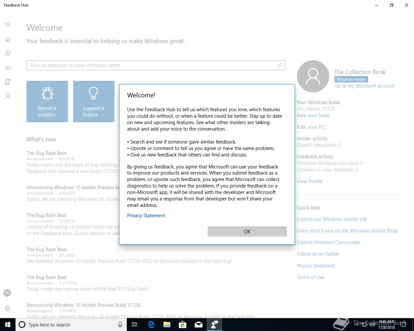Viewport: 414px width, 331px height.
Task: Open Windows Insider Blogs link
Action: coord(348,231)
